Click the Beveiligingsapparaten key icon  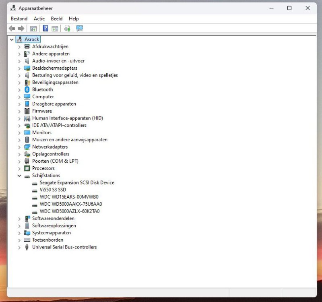coord(27,83)
